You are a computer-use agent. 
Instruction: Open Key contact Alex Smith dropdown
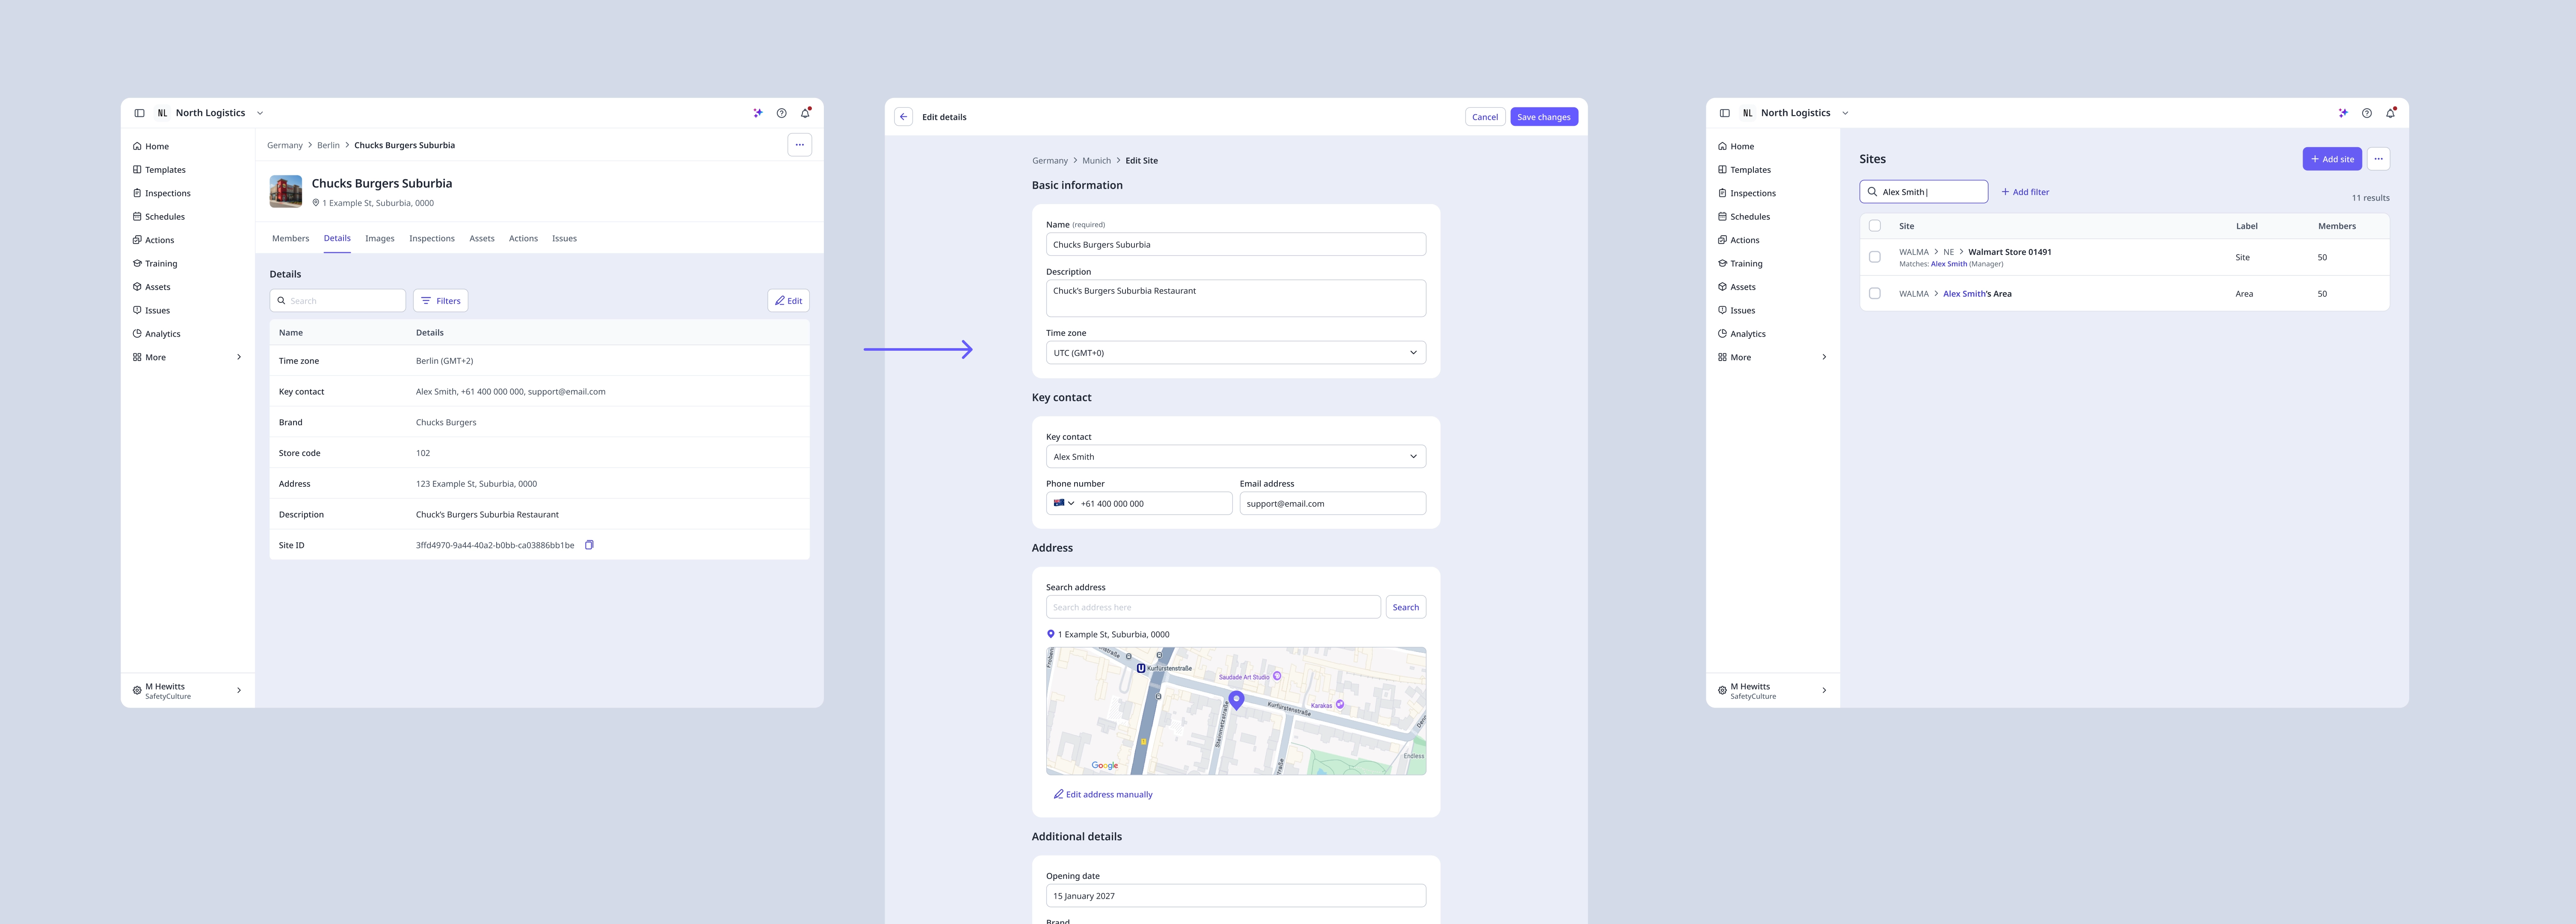click(1236, 457)
